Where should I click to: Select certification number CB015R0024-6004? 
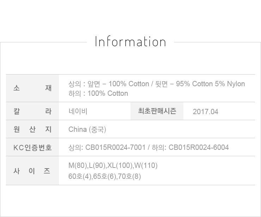(x=199, y=147)
